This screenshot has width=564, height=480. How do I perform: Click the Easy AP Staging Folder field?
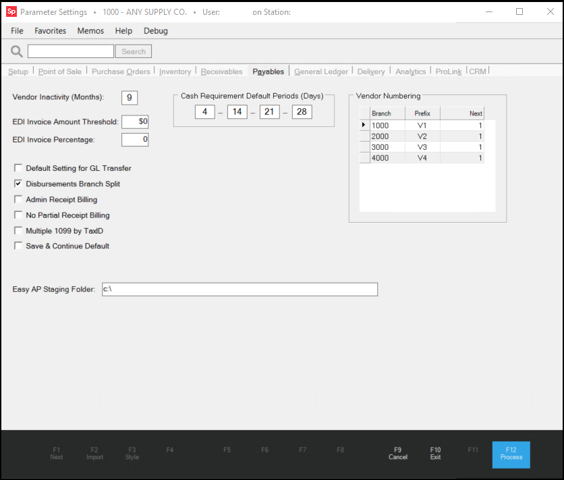[239, 289]
